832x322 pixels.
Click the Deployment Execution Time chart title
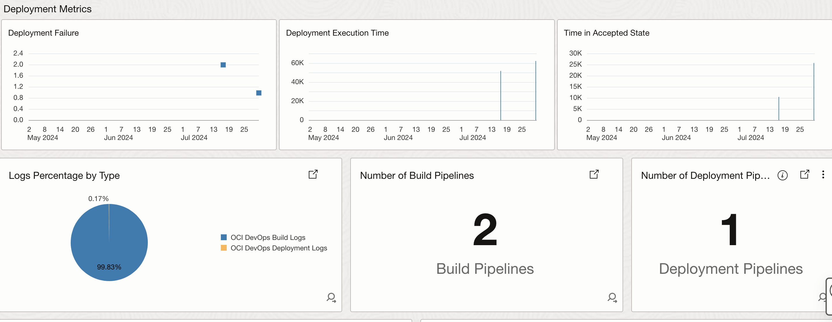[x=337, y=33]
